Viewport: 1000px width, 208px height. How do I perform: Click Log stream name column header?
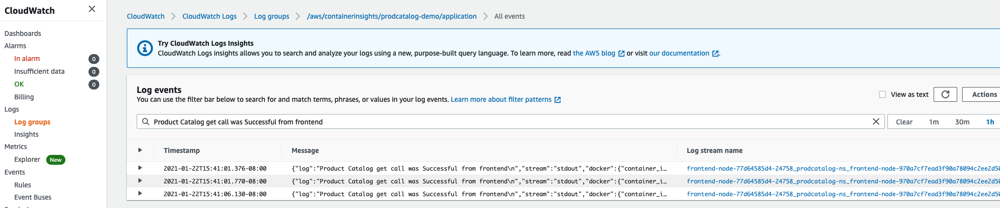[x=714, y=150]
